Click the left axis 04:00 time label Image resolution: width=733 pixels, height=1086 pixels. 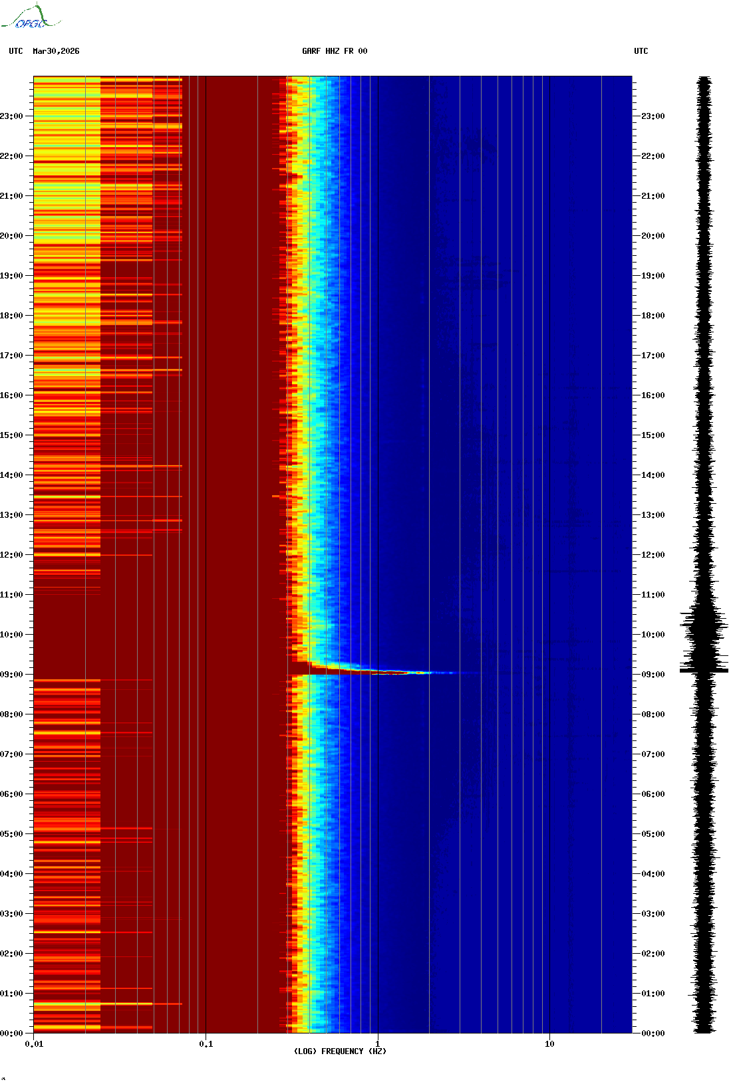11,874
